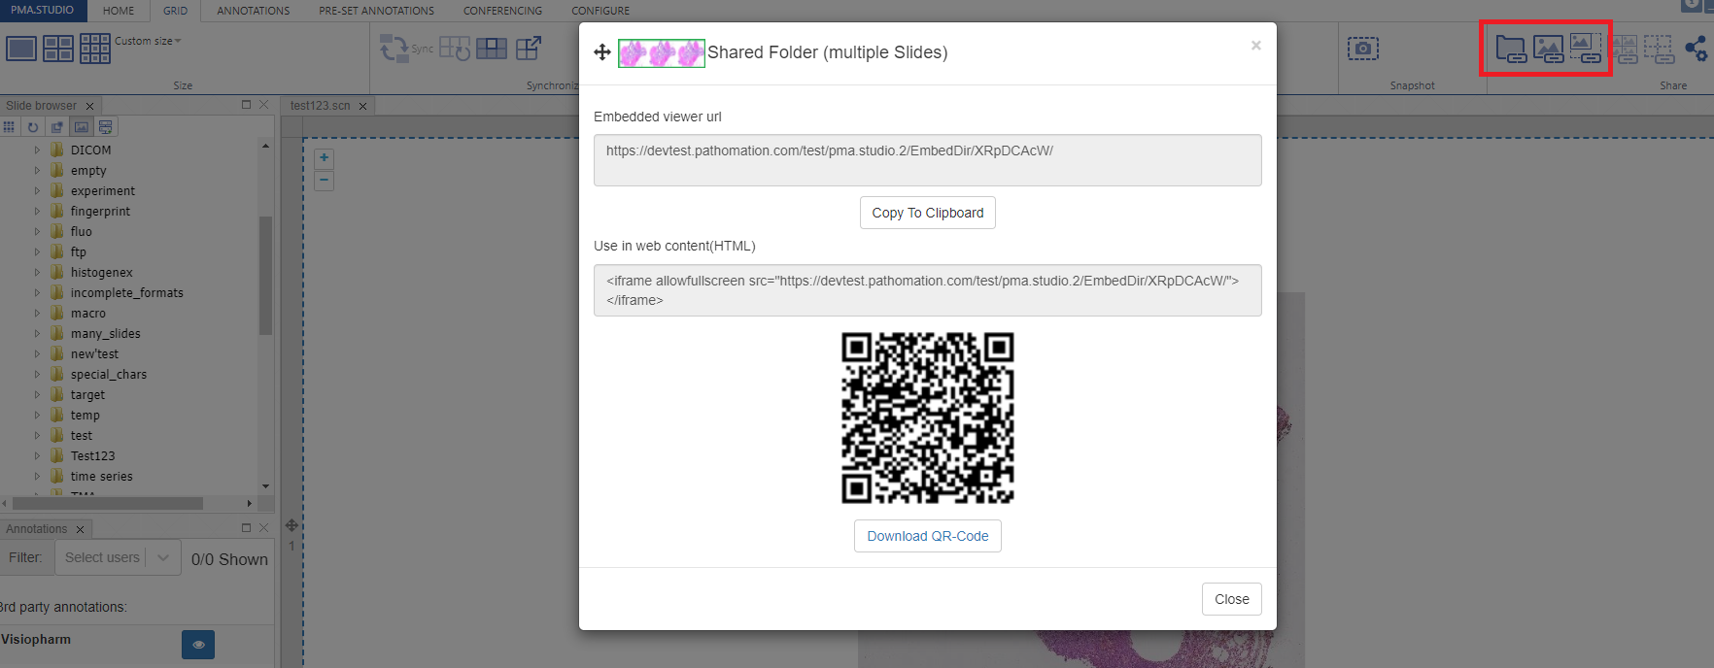
Task: Toggle Sync viewports button
Action: click(x=394, y=49)
